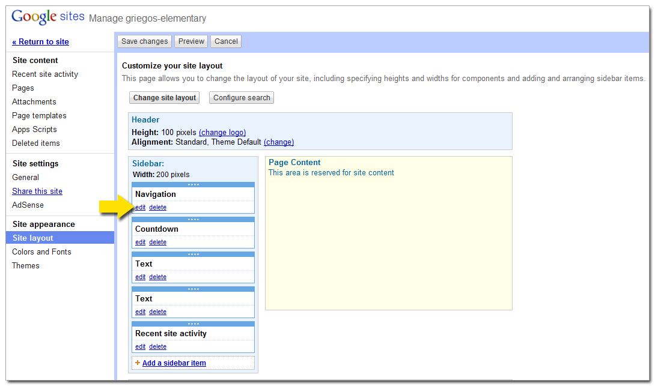
Task: Edit the Countdown sidebar item
Action: [141, 242]
